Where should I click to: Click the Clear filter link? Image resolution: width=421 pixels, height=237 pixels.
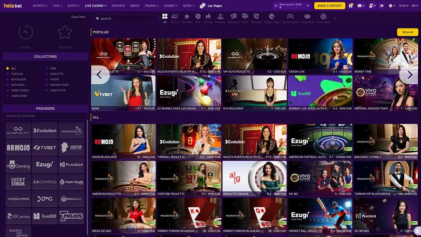pos(78,17)
